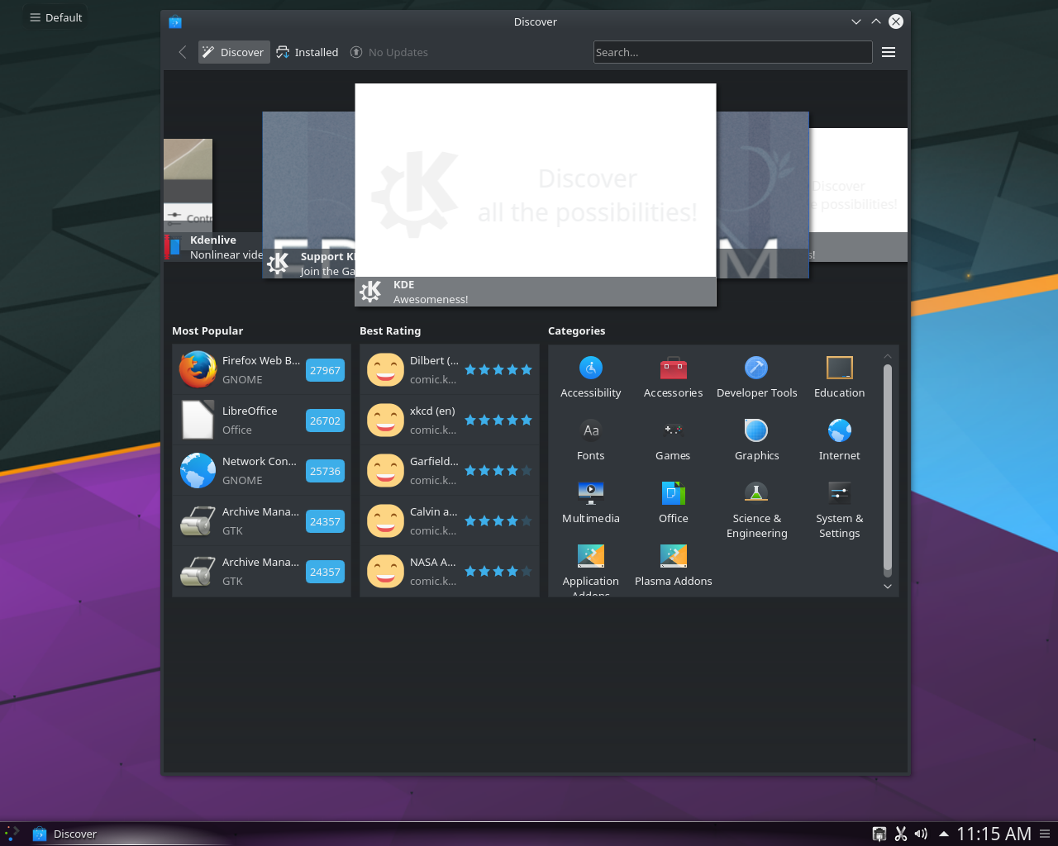Click the Dilbert comic smiley icon

click(385, 370)
